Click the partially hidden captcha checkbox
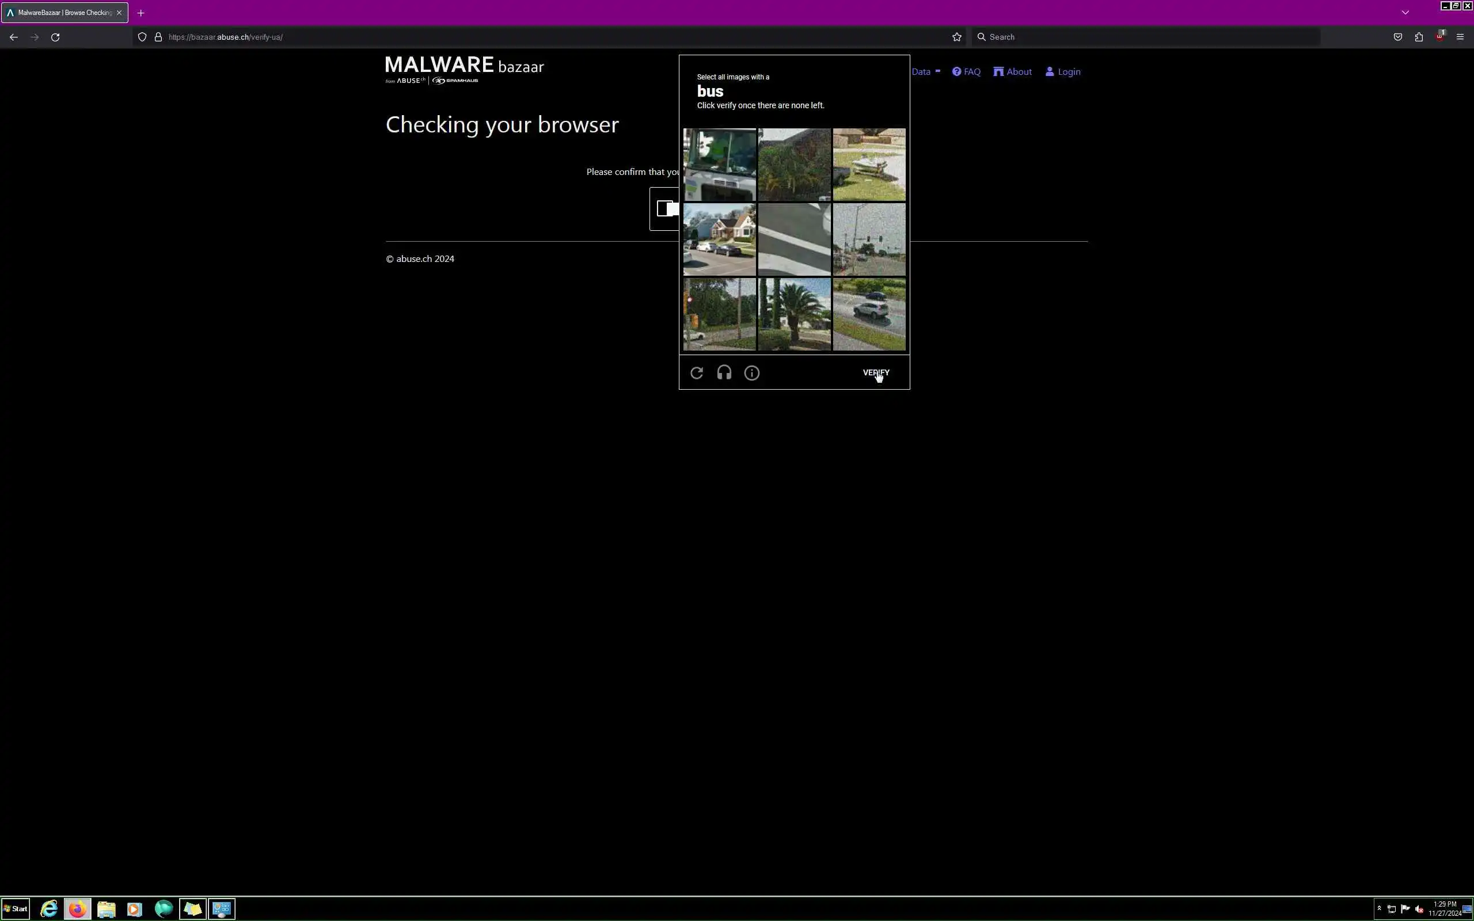The width and height of the screenshot is (1474, 921). click(x=665, y=209)
